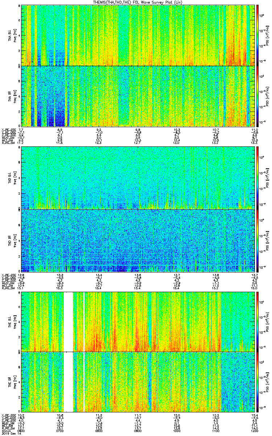The image size is (272, 436).
Task: Click the THD B-perpendicular freq [Hz] axis label
Action: 15,178
